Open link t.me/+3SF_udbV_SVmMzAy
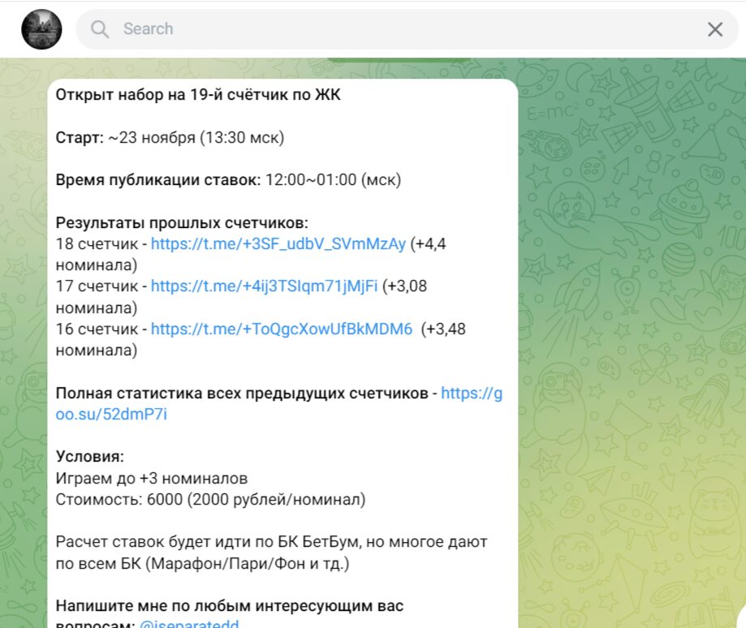 pyautogui.click(x=278, y=244)
